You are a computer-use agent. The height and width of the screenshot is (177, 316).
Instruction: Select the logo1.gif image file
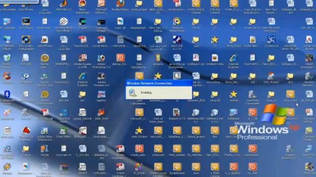(x=120, y=22)
